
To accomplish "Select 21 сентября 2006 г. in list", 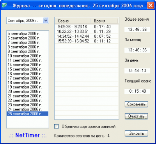I will tap(28, 96).
